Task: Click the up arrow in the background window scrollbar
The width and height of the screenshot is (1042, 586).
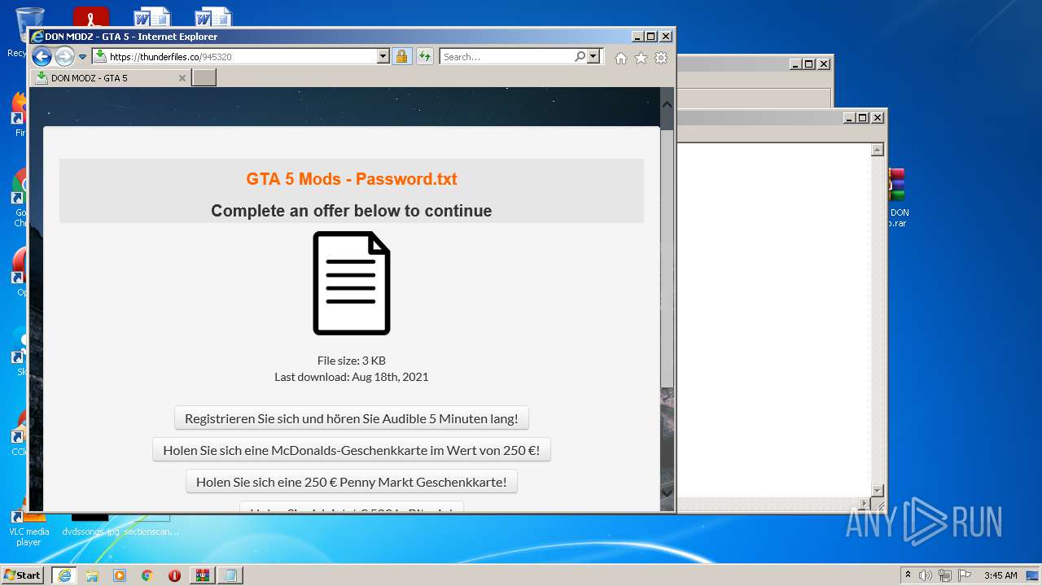Action: (x=877, y=150)
